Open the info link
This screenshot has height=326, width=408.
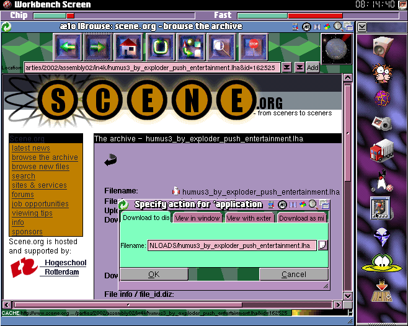point(18,222)
